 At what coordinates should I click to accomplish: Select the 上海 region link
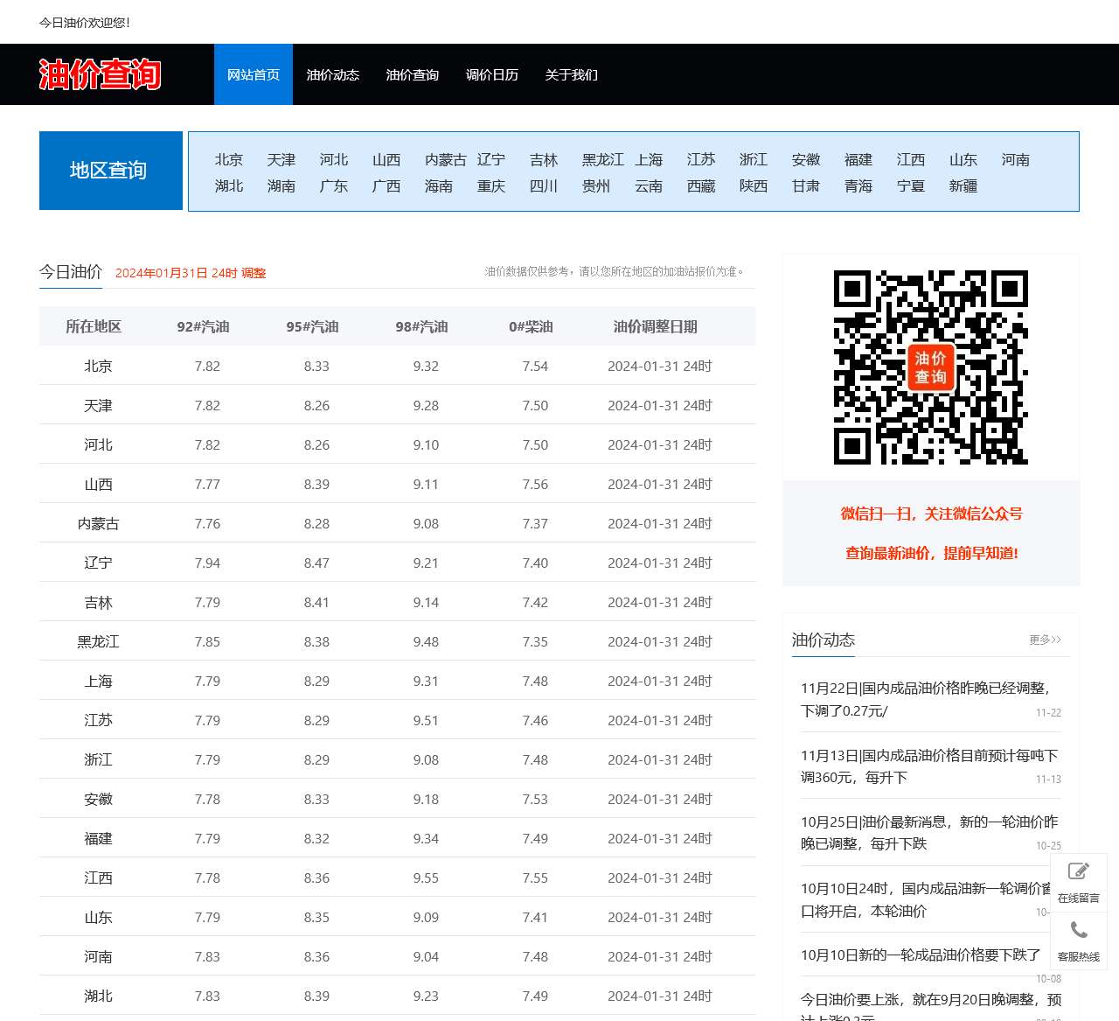(x=649, y=159)
